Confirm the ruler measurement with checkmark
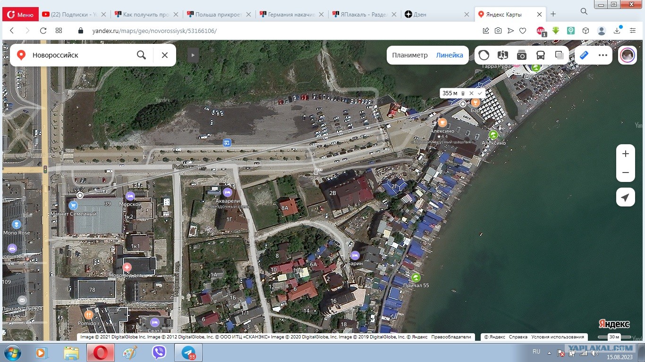This screenshot has height=362, width=645. click(x=480, y=93)
